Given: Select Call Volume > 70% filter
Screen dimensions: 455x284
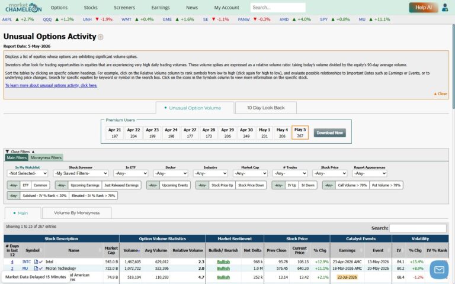Looking at the screenshot, I should tap(353, 185).
